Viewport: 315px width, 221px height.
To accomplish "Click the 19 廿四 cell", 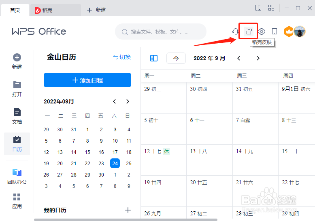I will [164, 191].
